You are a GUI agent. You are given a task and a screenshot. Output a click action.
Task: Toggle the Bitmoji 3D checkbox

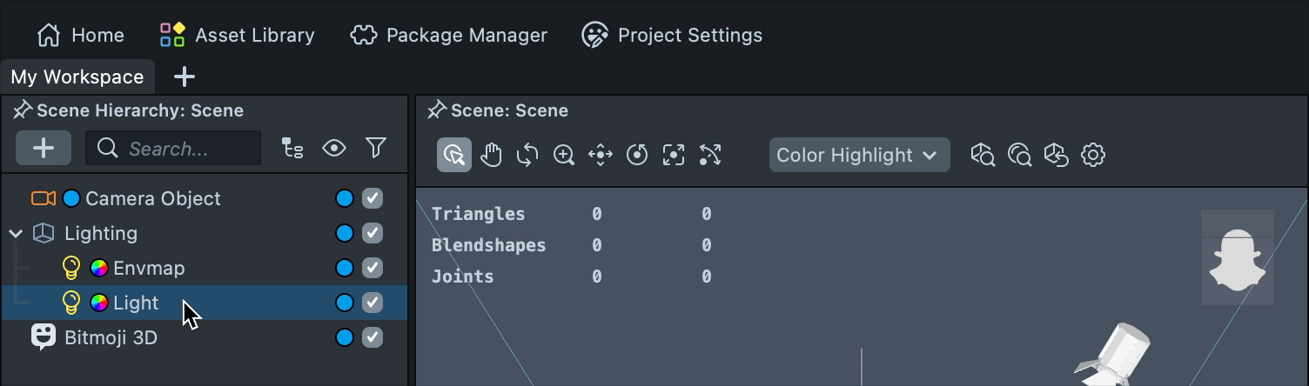tap(373, 337)
